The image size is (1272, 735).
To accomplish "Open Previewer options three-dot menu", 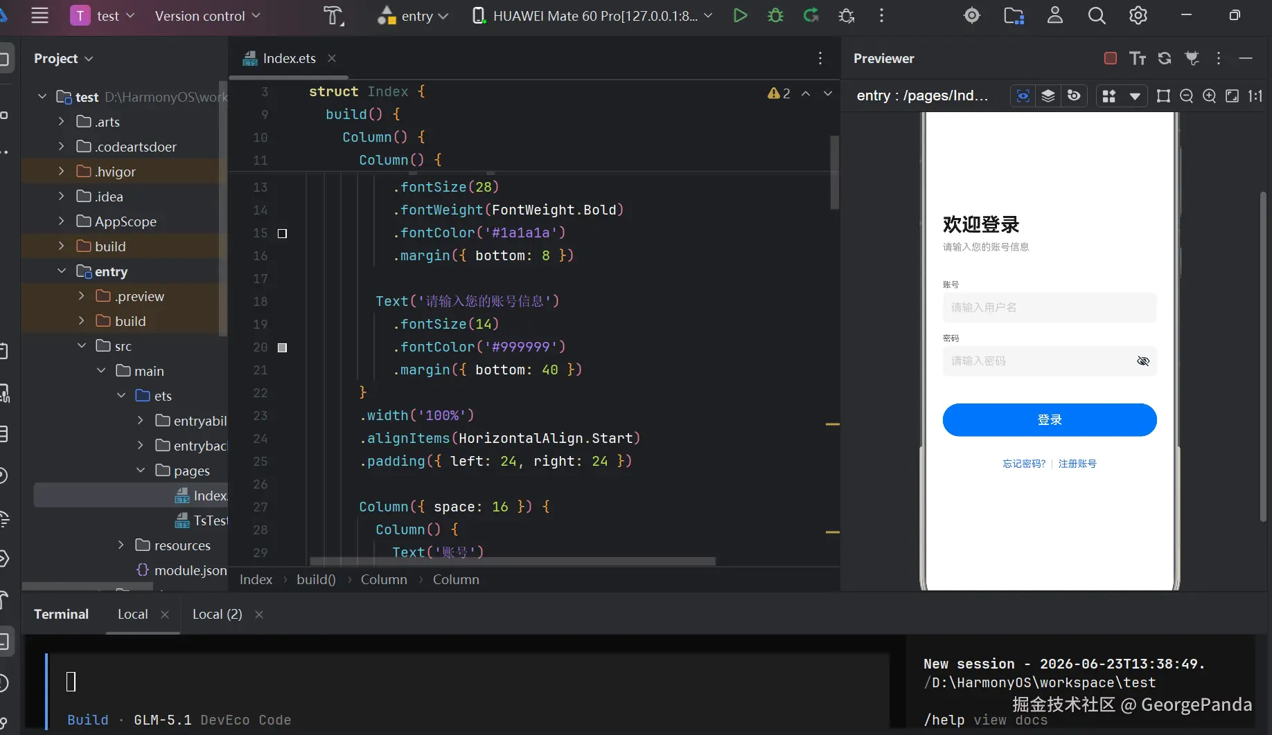I will tap(1219, 58).
